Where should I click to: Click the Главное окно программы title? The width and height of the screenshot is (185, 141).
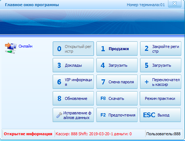click(32, 5)
